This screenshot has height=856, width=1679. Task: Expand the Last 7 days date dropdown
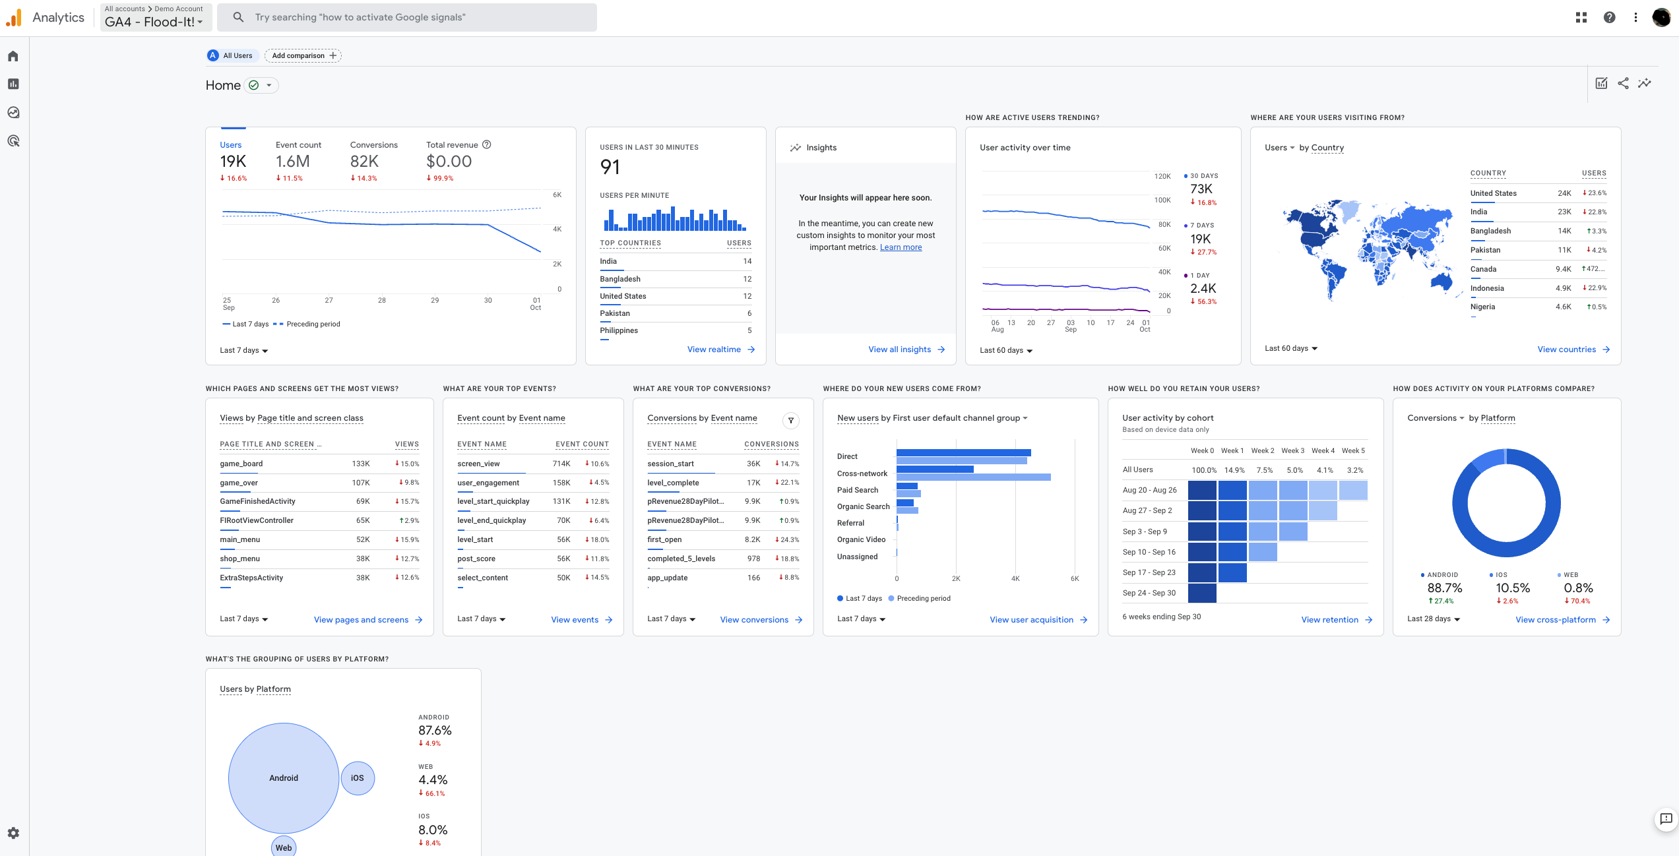[x=242, y=350]
